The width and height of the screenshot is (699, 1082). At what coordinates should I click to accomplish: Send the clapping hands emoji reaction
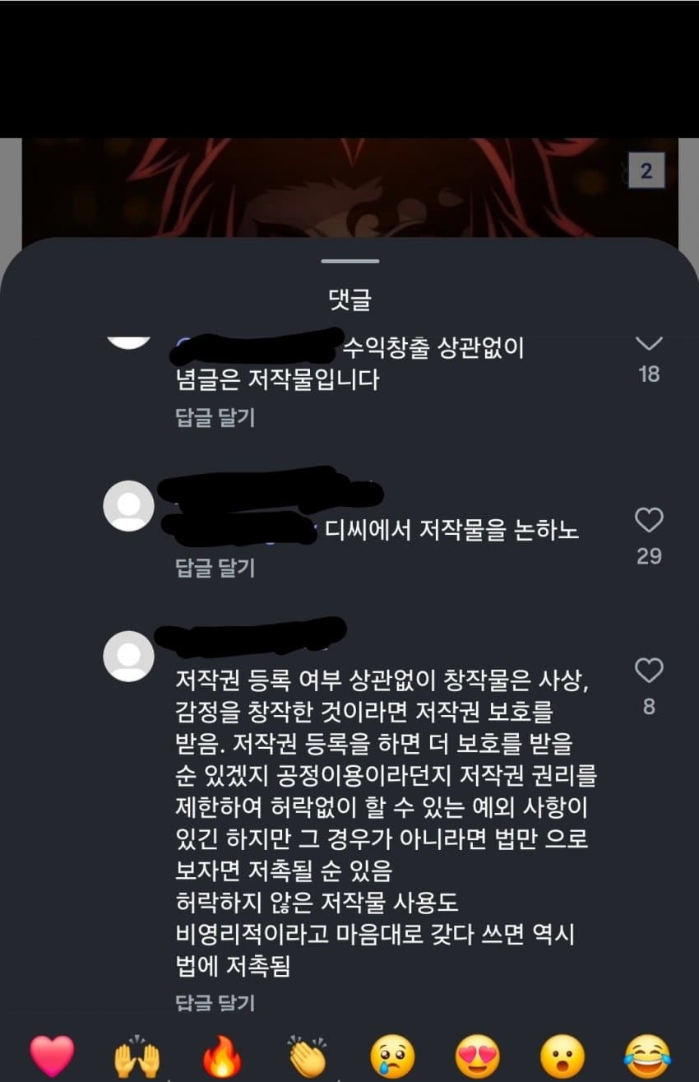pos(308,1056)
